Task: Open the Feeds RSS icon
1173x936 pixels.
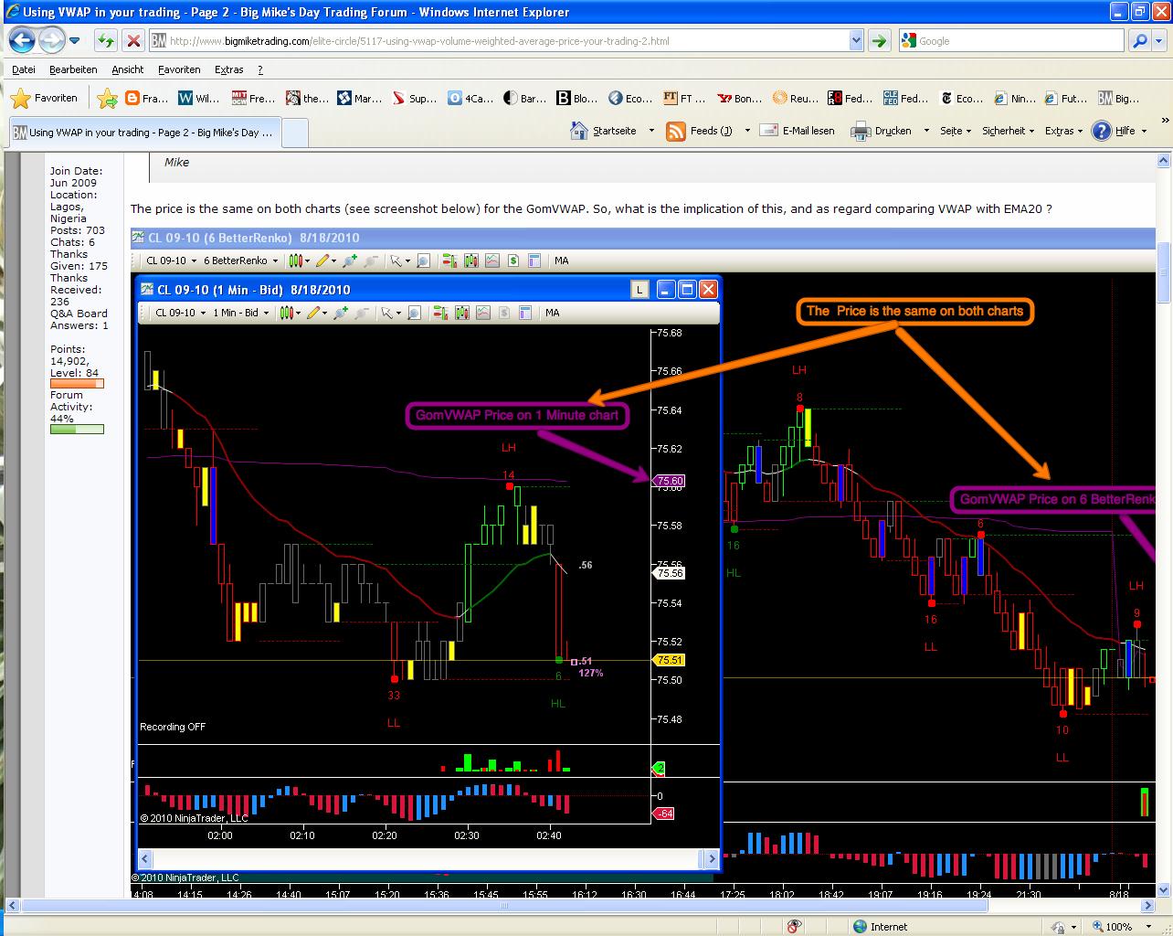Action: pyautogui.click(x=676, y=131)
